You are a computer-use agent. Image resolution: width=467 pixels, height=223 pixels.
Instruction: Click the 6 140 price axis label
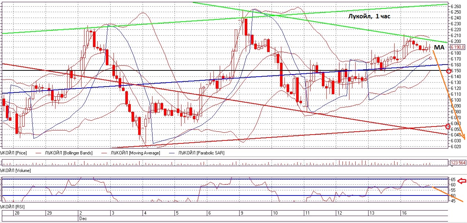point(456,77)
